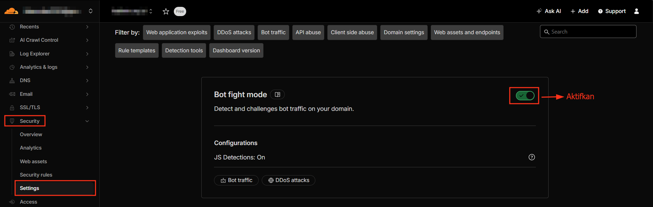This screenshot has height=207, width=653.
Task: Open Email section in sidebar
Action: [26, 94]
